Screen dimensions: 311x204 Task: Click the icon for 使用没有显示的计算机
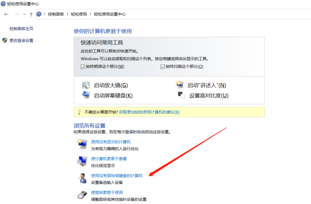[82, 144]
